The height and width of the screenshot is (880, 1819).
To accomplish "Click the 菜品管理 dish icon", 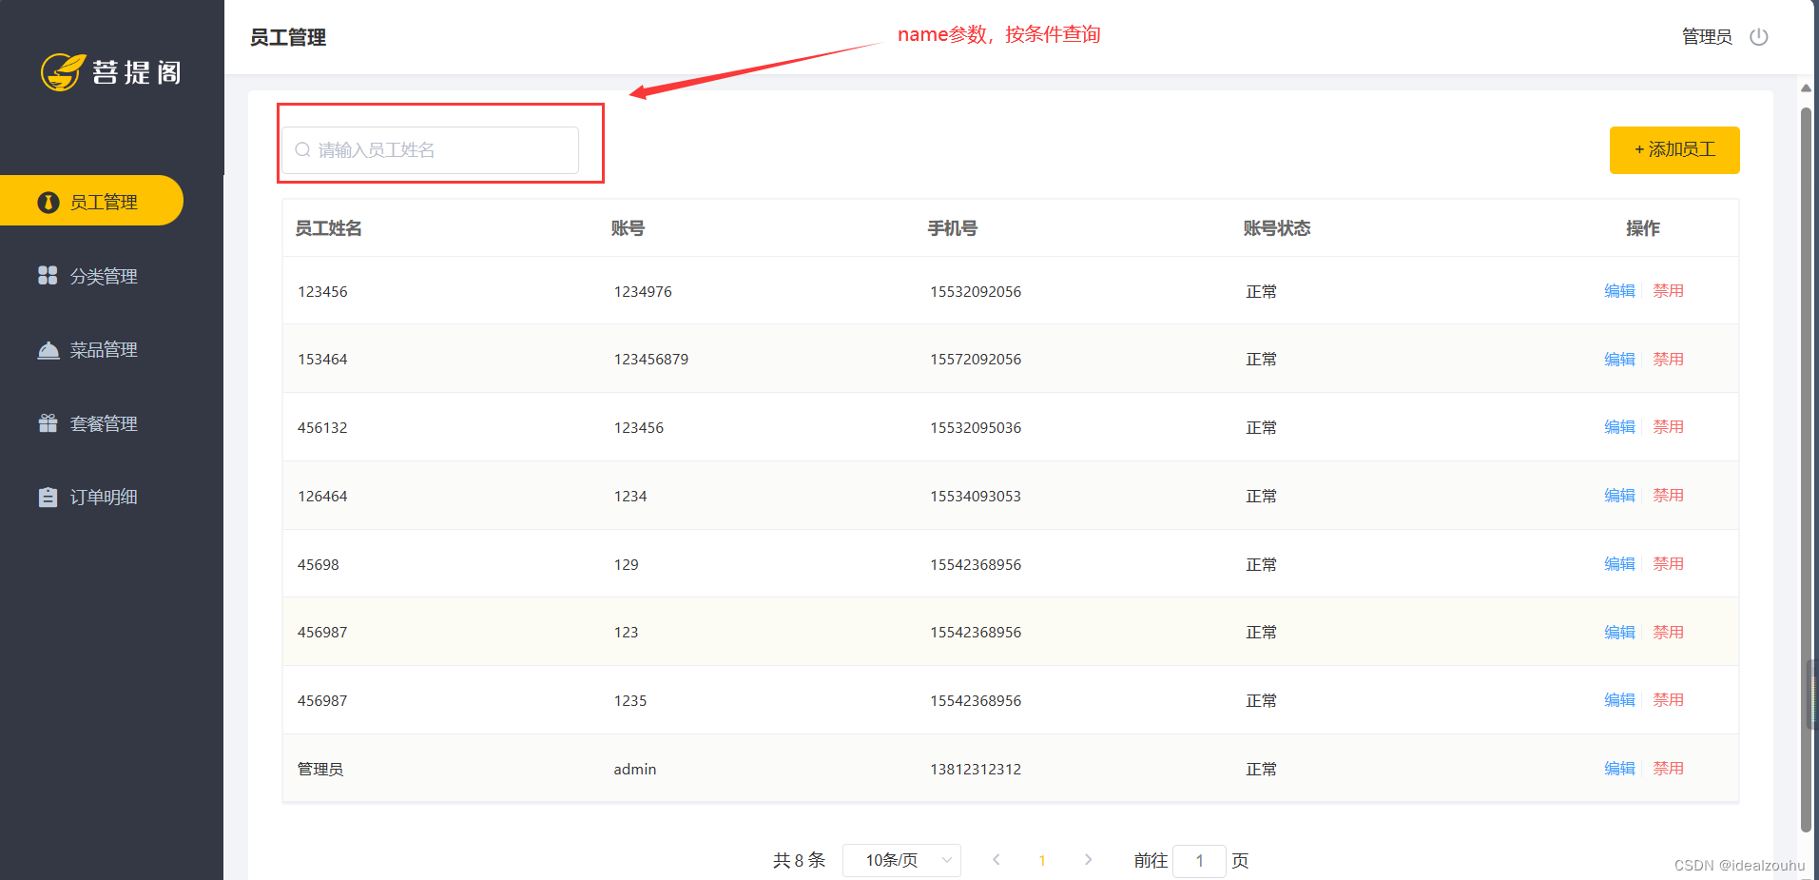I will [48, 350].
